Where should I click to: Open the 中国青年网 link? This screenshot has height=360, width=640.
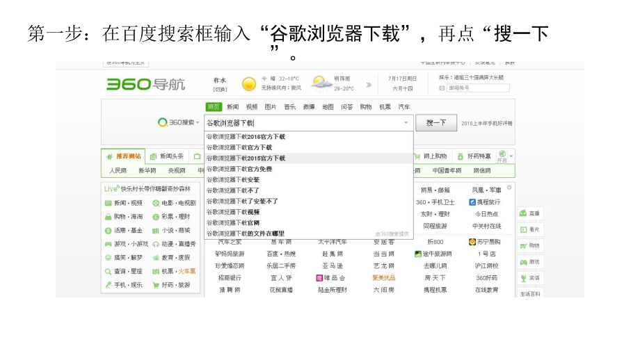447,171
